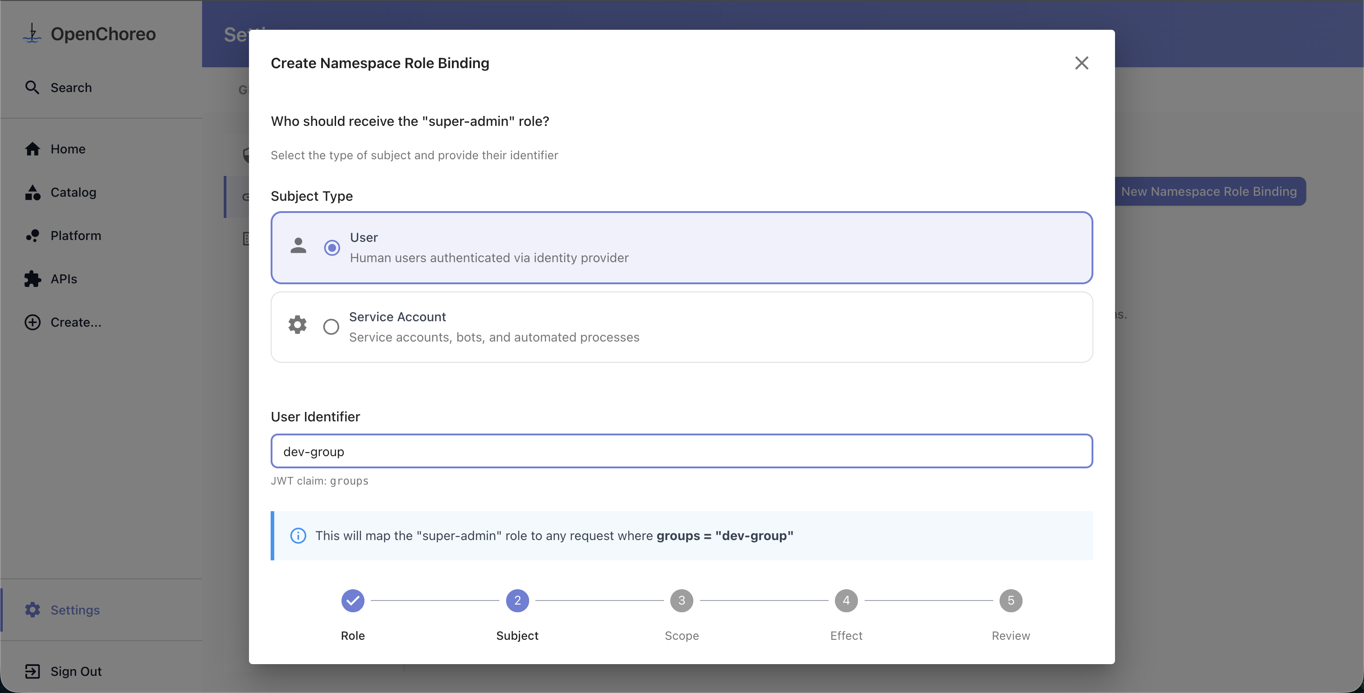Click the Platform dots icon
The height and width of the screenshot is (693, 1364).
[32, 236]
